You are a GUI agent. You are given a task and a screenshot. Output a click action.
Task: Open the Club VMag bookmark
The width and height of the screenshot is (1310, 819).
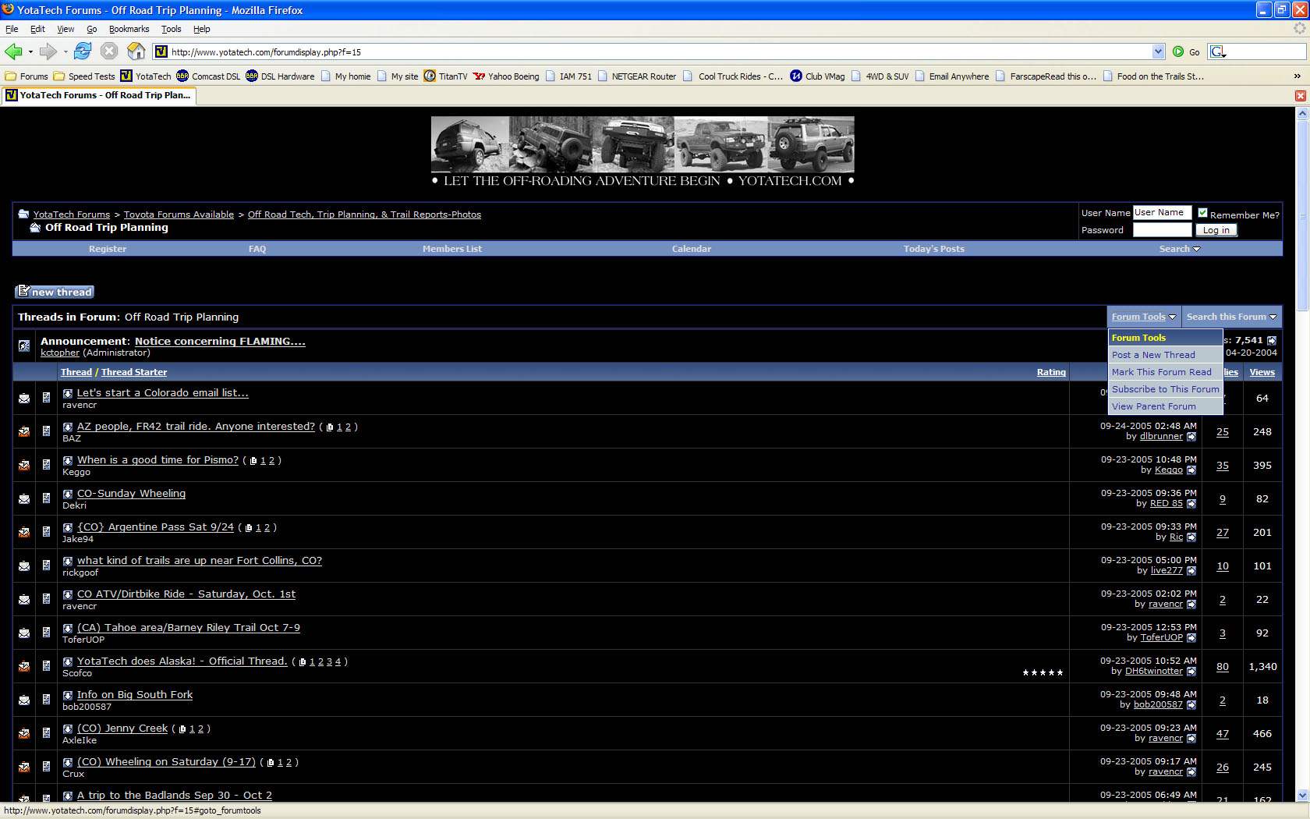click(817, 76)
